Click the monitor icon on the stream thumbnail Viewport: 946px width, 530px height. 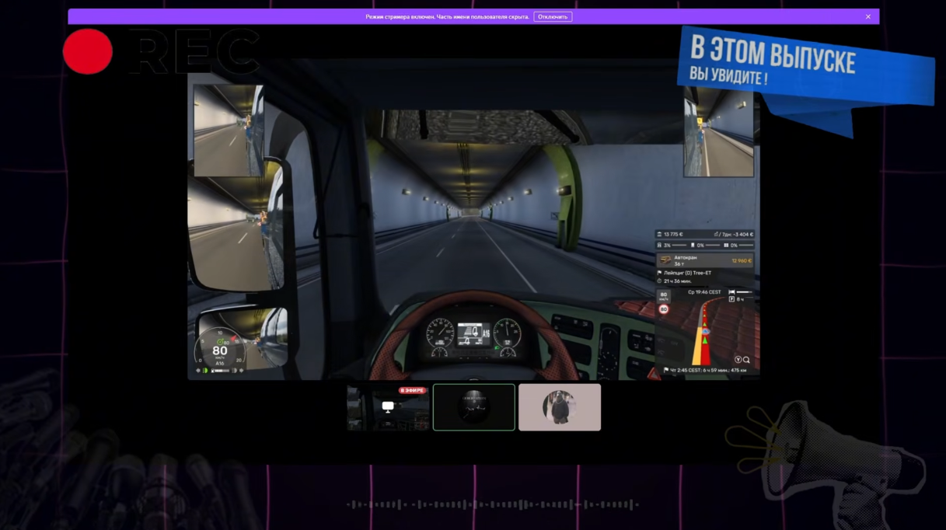point(388,406)
